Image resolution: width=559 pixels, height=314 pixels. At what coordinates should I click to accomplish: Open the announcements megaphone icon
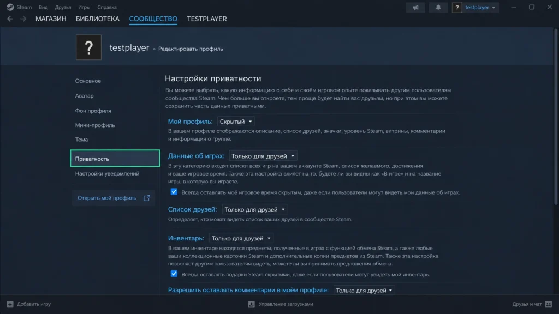415,8
